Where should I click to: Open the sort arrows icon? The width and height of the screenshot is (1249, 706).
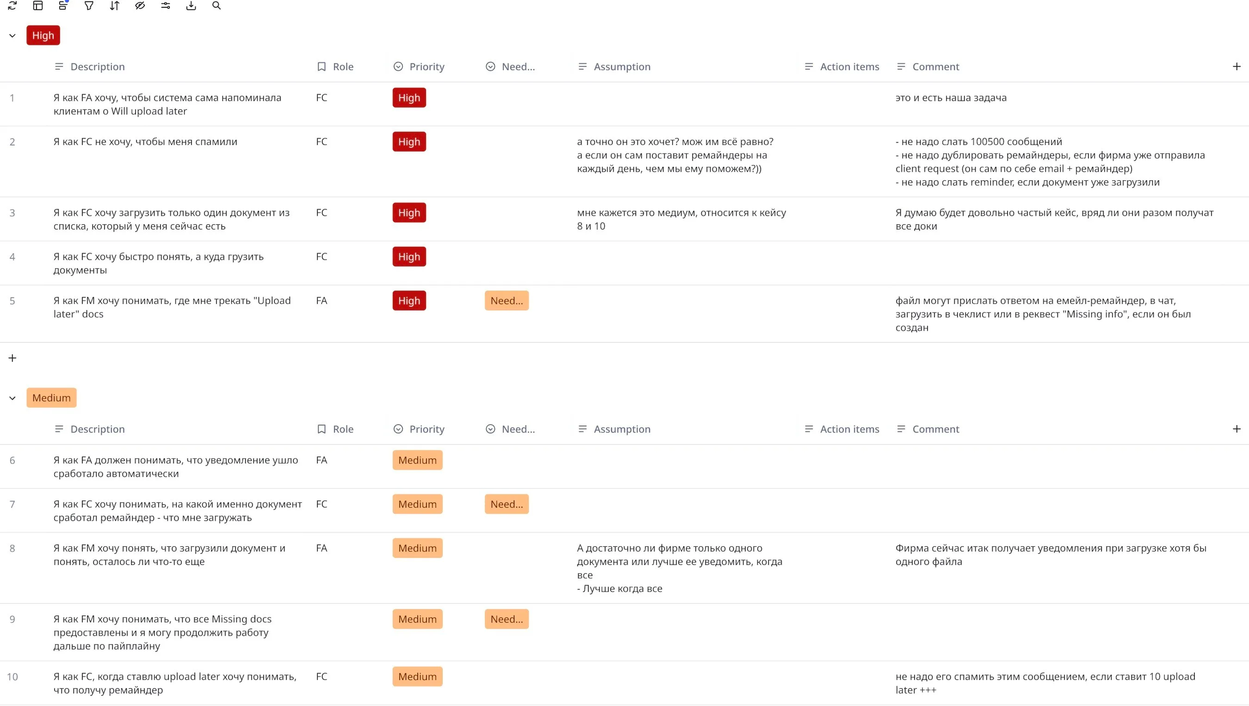tap(115, 6)
